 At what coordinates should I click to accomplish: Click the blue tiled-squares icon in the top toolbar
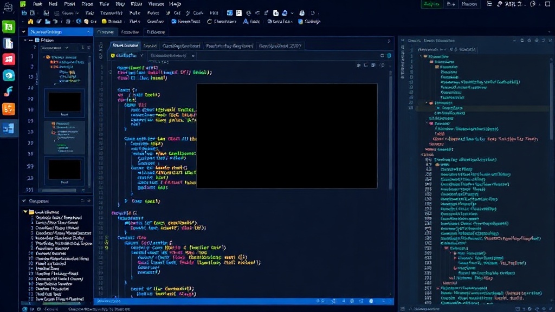pos(230,13)
